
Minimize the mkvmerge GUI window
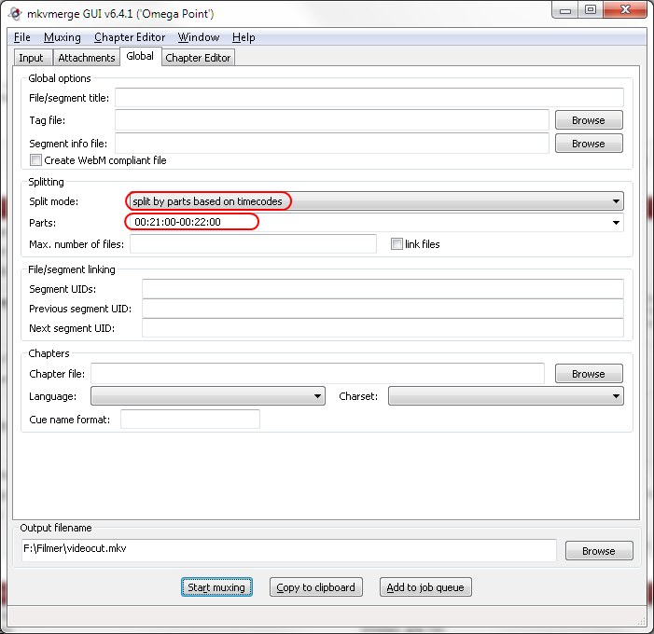(565, 10)
